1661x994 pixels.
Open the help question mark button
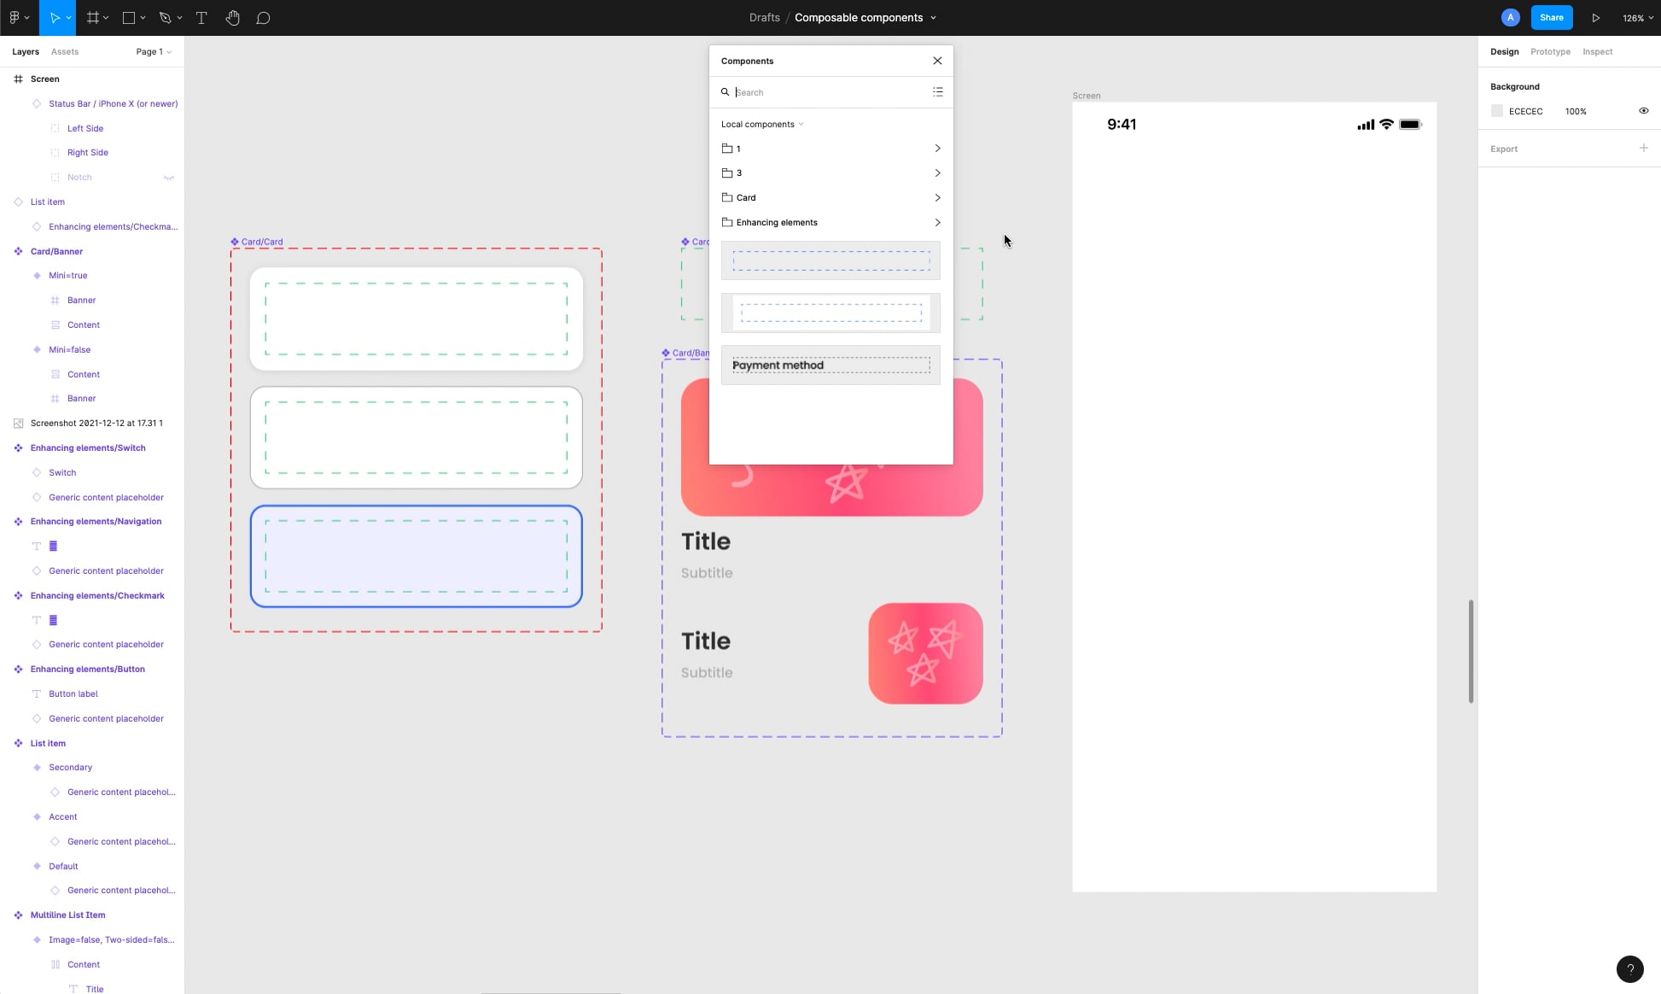tap(1630, 969)
